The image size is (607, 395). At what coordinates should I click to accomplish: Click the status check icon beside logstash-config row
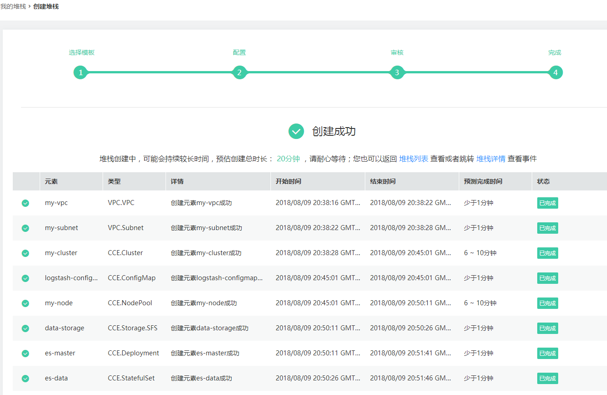[x=26, y=278]
